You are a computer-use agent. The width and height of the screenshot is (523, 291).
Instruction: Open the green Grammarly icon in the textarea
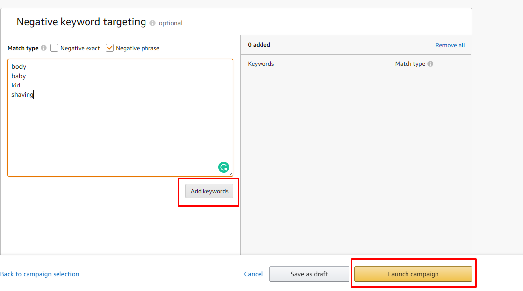tap(224, 167)
